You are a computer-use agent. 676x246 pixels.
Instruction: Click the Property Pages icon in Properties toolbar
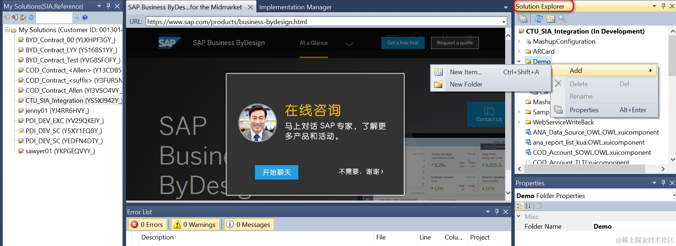(538, 206)
